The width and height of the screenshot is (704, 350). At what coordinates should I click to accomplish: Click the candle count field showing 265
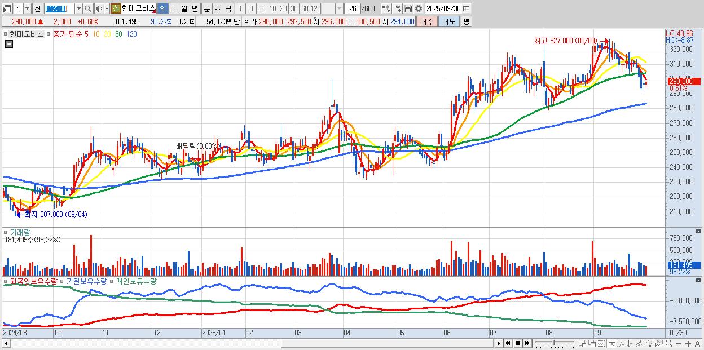click(353, 8)
